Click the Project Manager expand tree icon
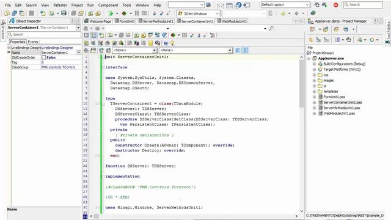 click(318, 40)
